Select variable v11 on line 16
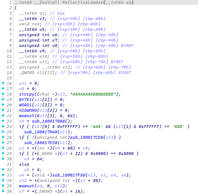Screen dimensions: 198x194 [x=23, y=84]
